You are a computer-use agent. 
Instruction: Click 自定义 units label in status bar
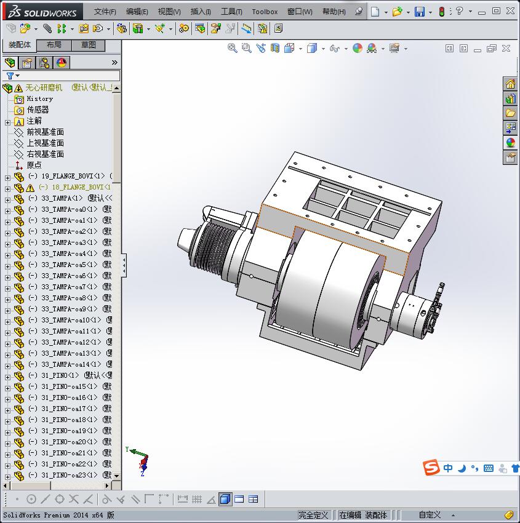430,515
